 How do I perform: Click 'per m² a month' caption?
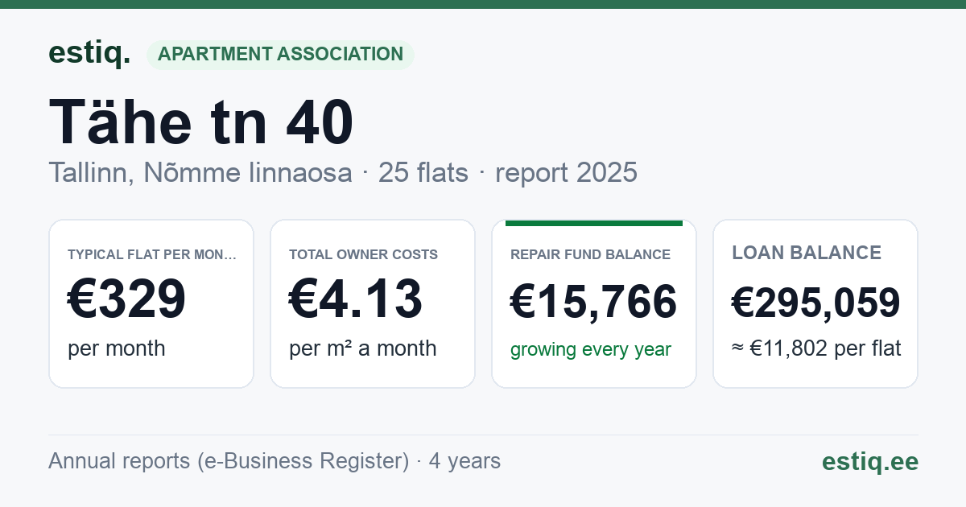point(363,348)
